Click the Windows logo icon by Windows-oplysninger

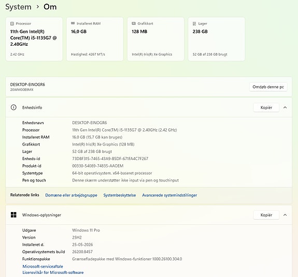coord(13,215)
